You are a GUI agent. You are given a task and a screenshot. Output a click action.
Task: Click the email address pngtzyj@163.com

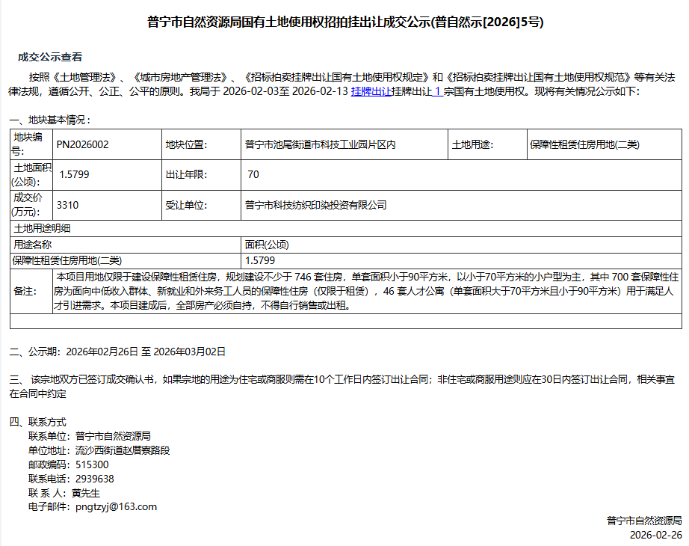click(116, 506)
